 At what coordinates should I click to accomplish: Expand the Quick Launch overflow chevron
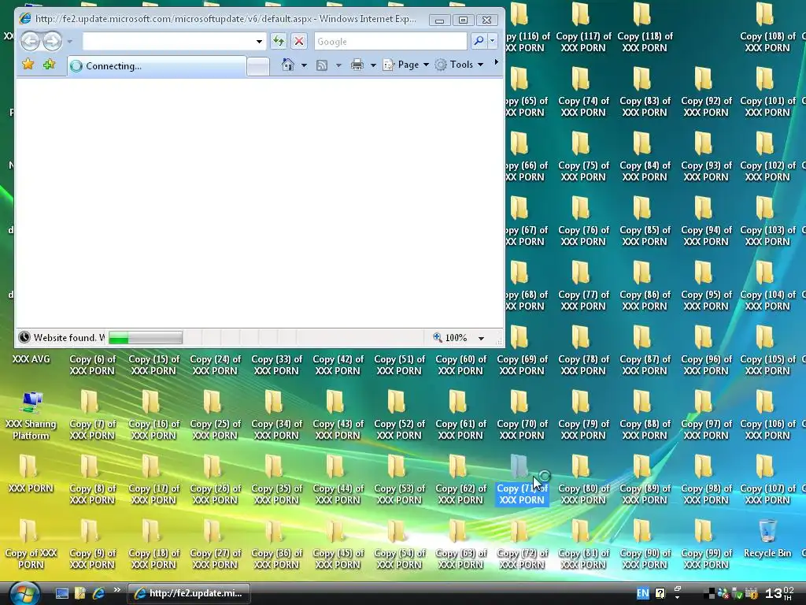[116, 590]
